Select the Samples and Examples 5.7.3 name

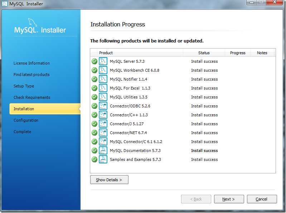(135, 159)
